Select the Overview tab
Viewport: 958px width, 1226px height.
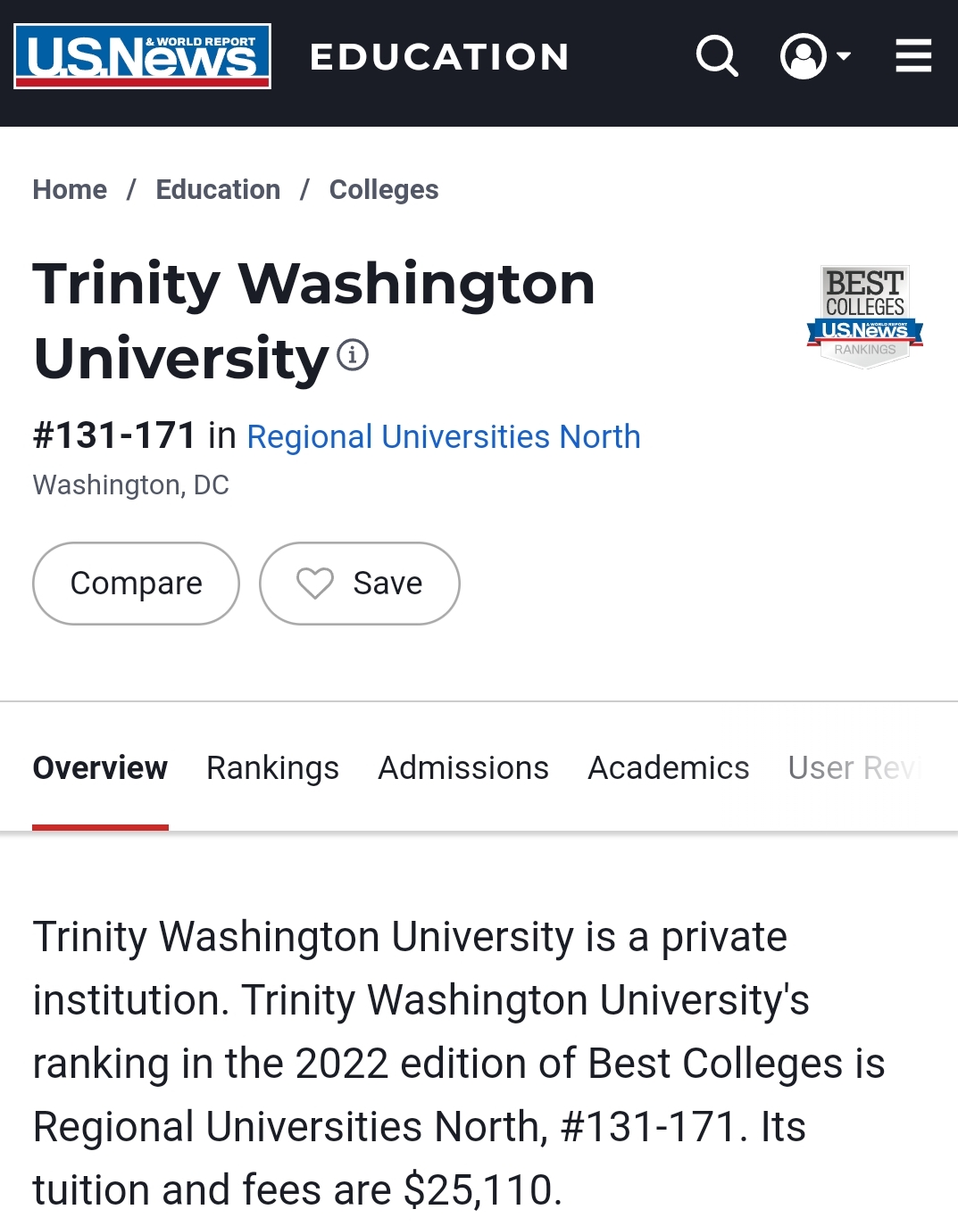pyautogui.click(x=100, y=768)
